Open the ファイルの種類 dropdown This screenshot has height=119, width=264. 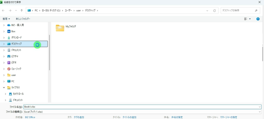coord(142,112)
